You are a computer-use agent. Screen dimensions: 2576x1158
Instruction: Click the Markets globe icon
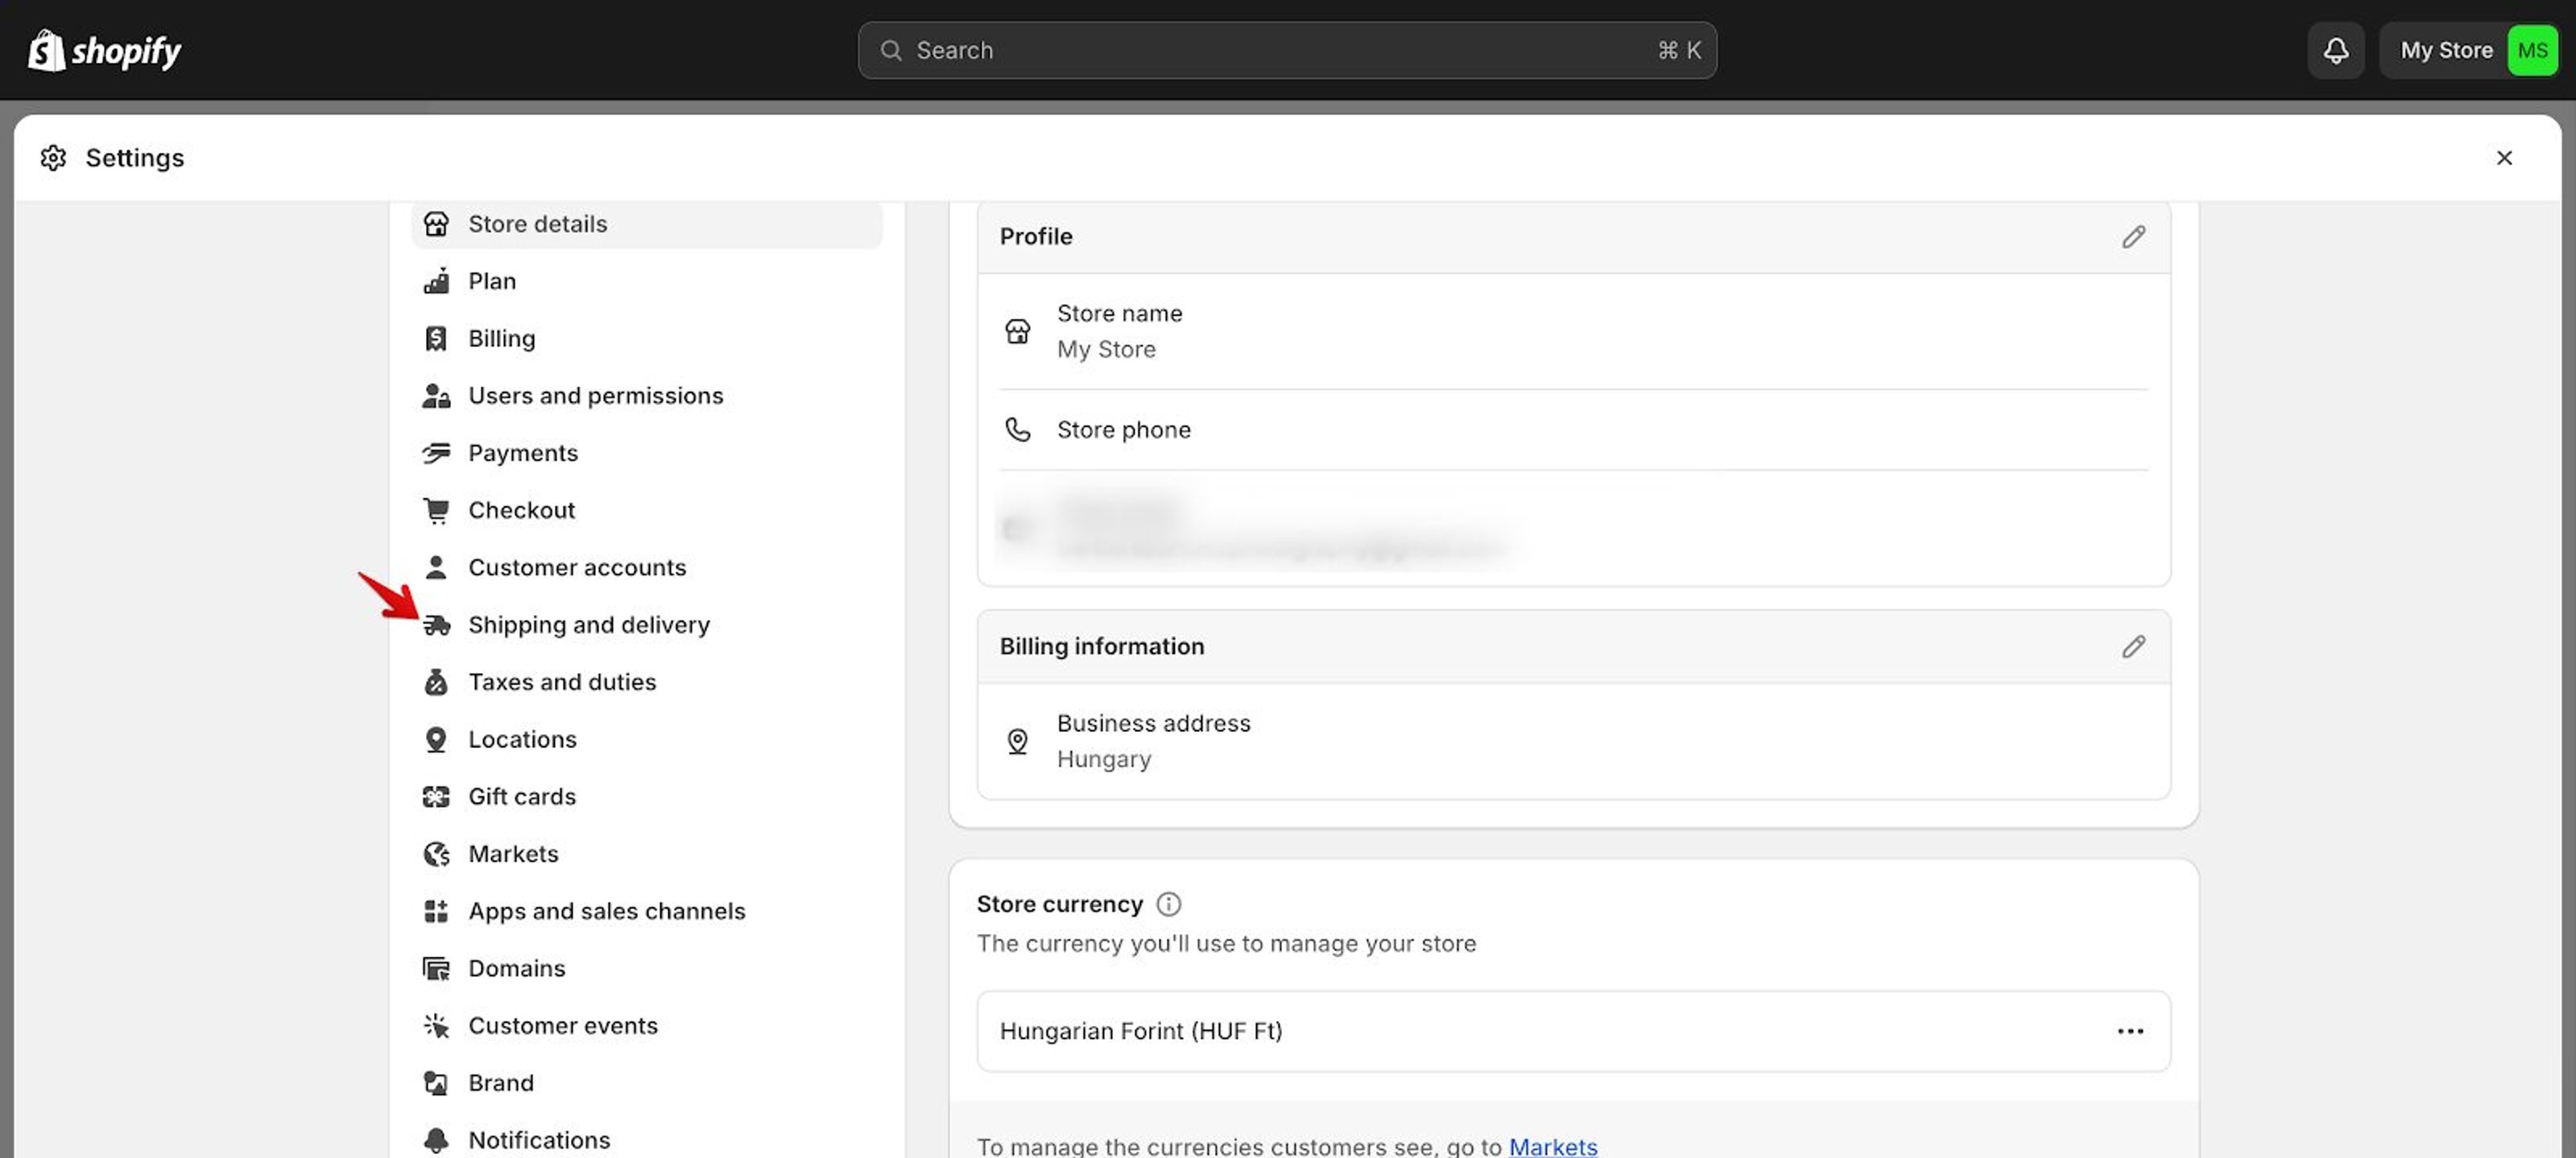click(x=436, y=854)
